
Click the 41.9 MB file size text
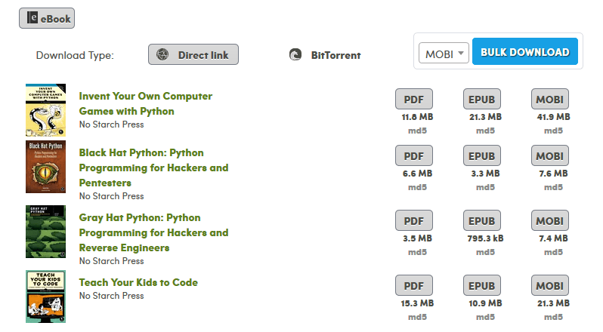tap(553, 117)
